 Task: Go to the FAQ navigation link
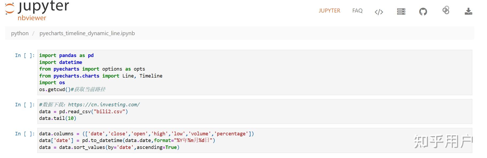tap(357, 11)
